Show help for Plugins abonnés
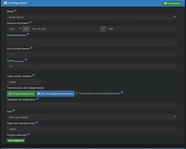The height and width of the screenshot is (149, 186). click(29, 134)
